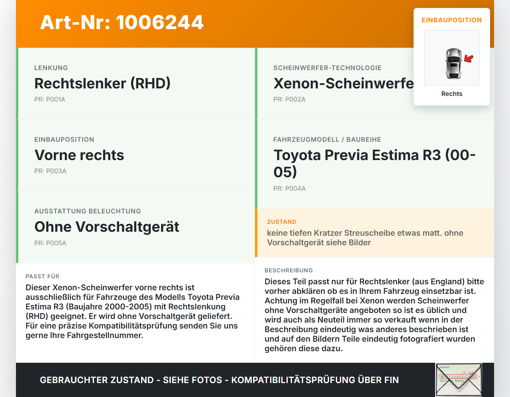
Task: Select PR: P003A code
Action: click(x=50, y=171)
